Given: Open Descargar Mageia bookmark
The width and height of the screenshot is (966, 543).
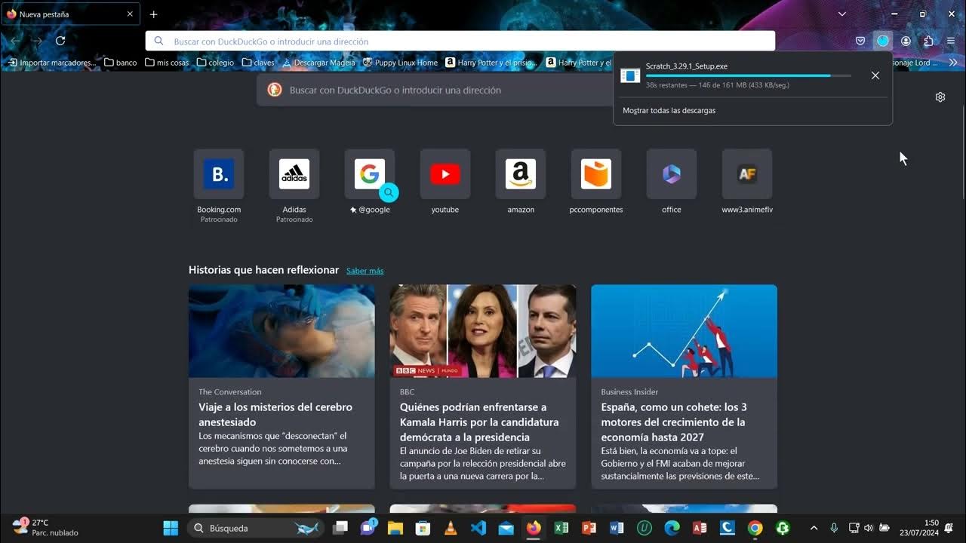Looking at the screenshot, I should point(318,63).
